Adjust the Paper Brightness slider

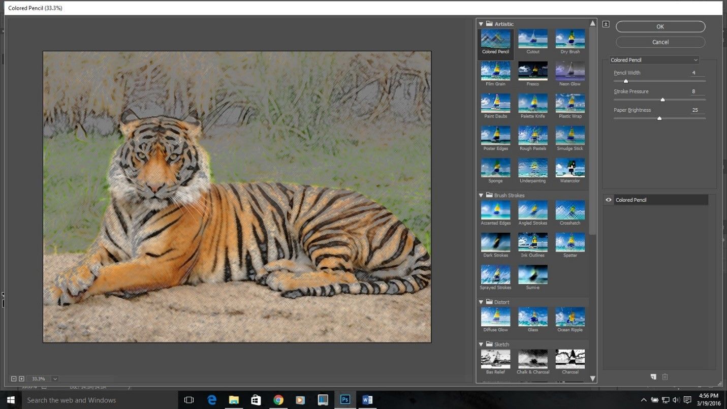[659, 118]
